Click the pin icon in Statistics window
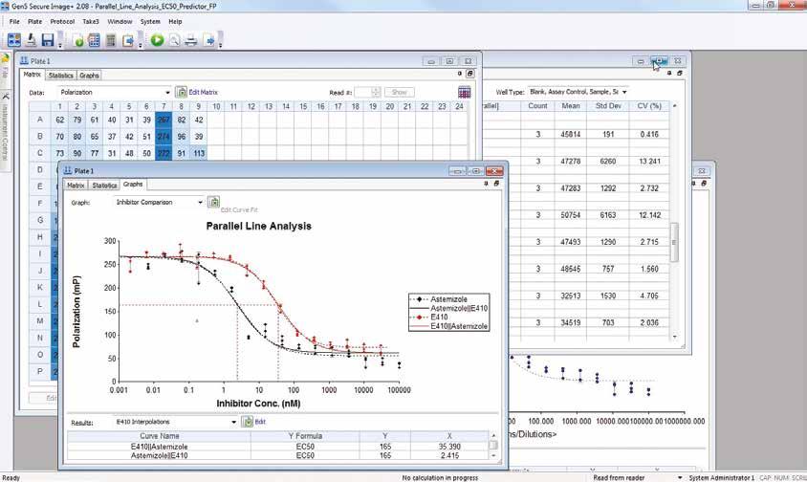The width and height of the screenshot is (807, 482). coord(669,73)
